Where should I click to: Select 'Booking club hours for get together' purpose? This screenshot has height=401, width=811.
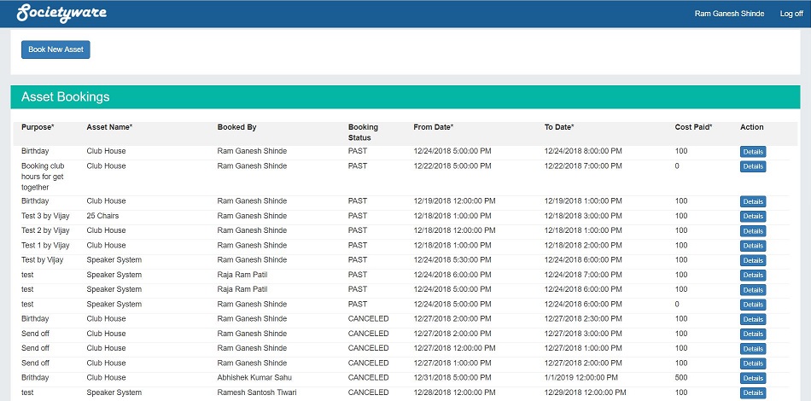click(x=43, y=177)
